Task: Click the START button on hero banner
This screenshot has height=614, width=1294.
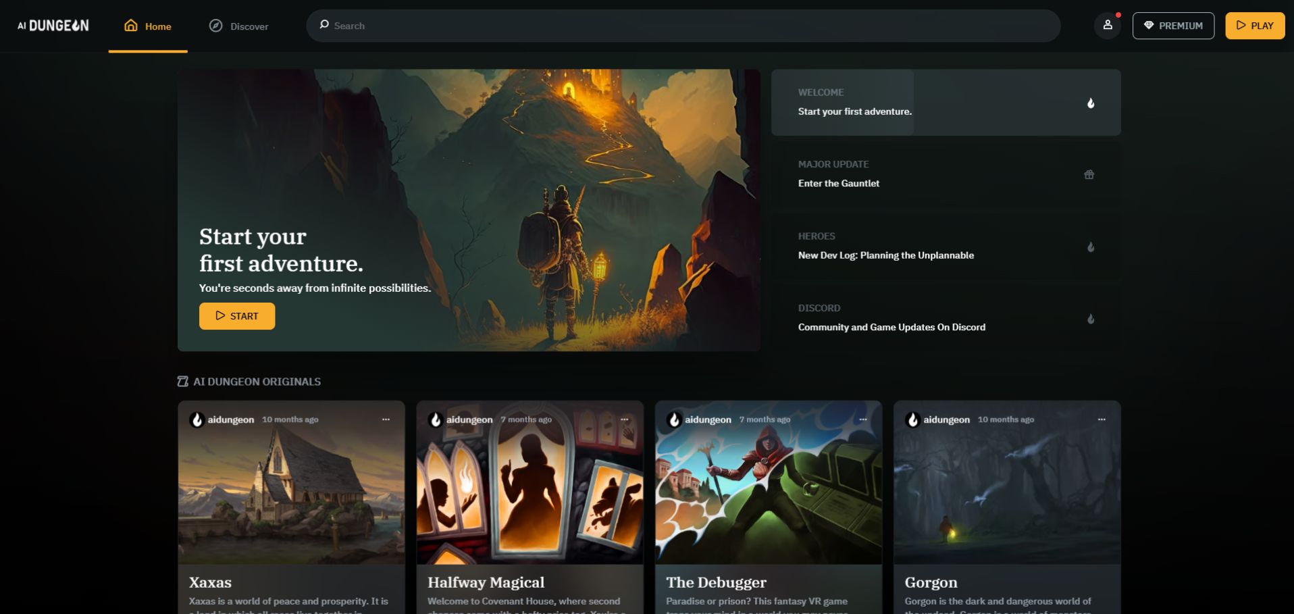Action: [237, 316]
